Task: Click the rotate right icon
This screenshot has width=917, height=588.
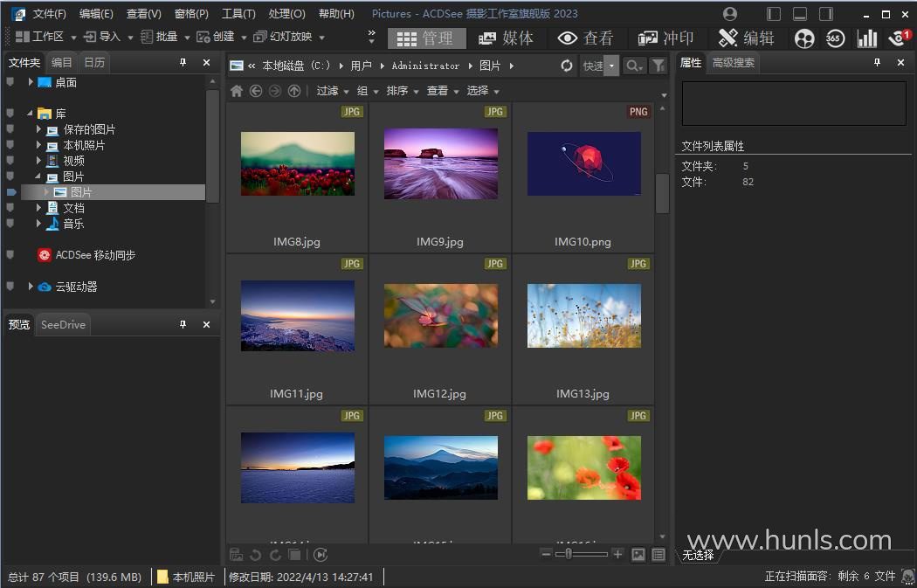Action: tap(275, 555)
